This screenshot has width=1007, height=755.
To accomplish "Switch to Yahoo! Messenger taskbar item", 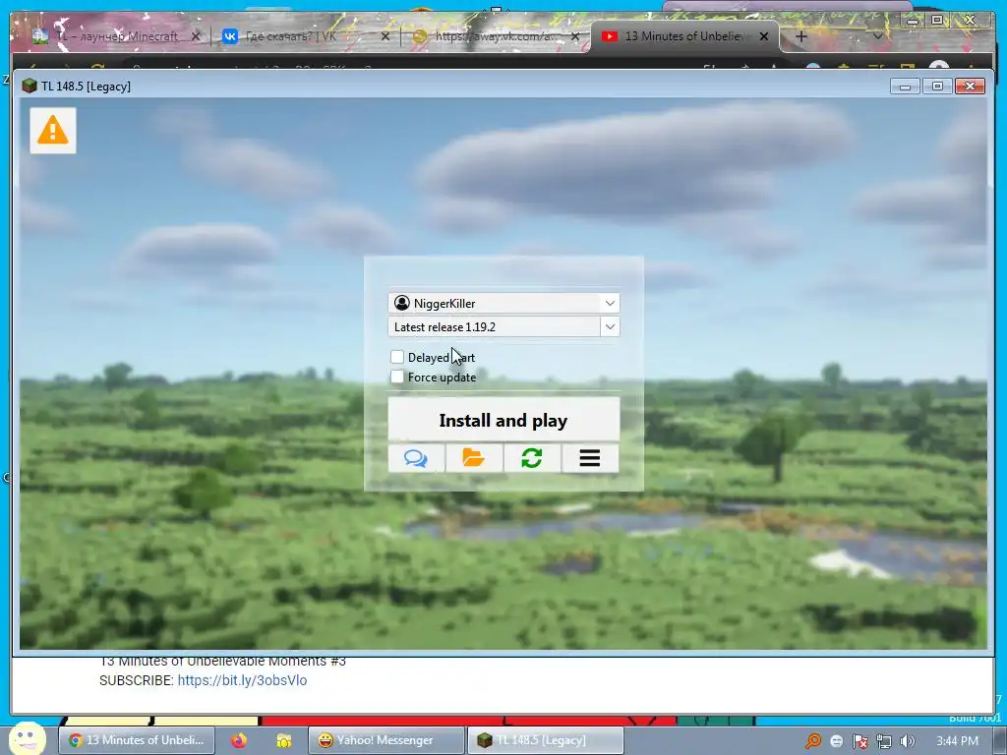I will point(385,740).
